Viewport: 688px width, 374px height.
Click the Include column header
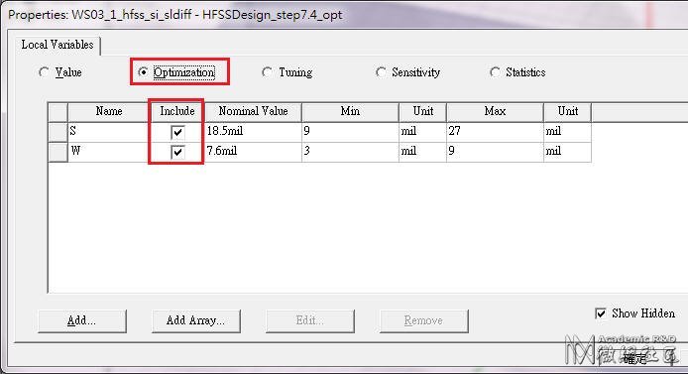176,111
